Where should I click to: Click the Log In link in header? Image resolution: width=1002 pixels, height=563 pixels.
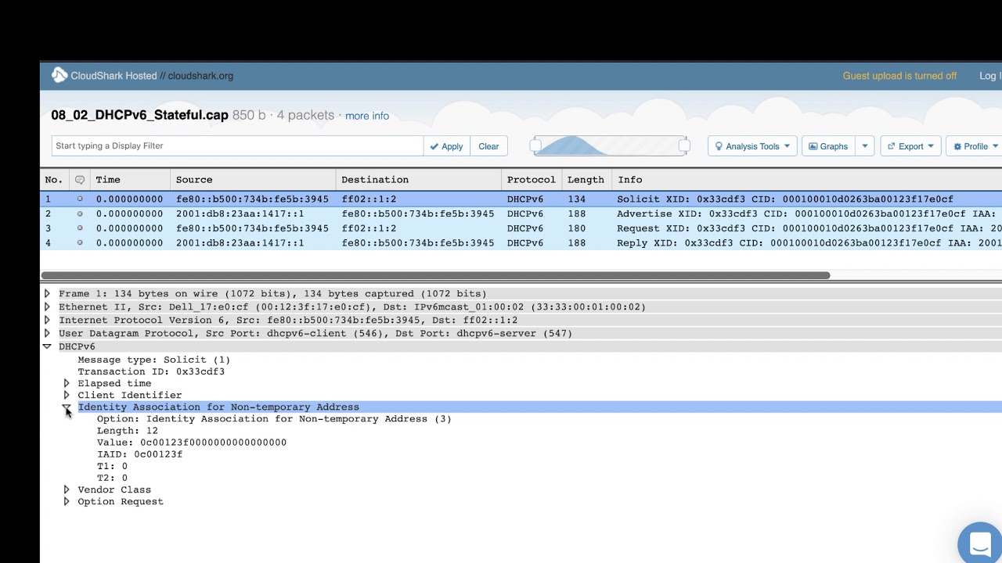click(x=990, y=76)
